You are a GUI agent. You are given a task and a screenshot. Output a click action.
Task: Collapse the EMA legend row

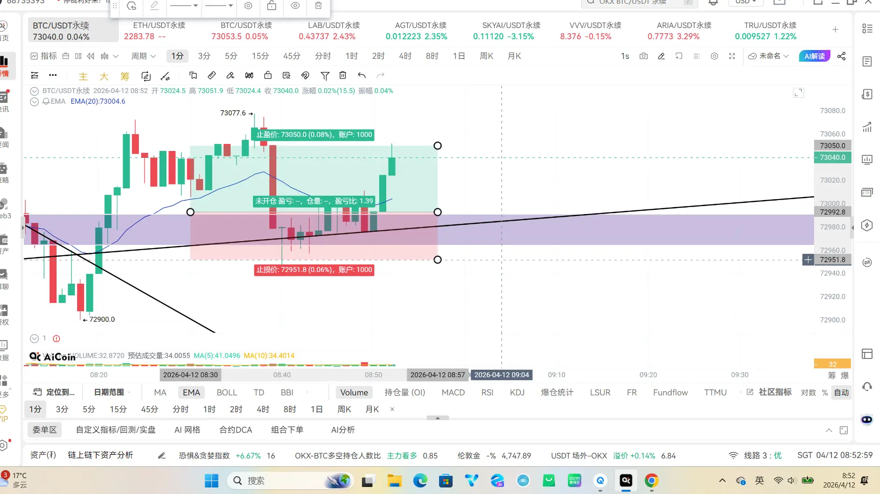pyautogui.click(x=34, y=102)
